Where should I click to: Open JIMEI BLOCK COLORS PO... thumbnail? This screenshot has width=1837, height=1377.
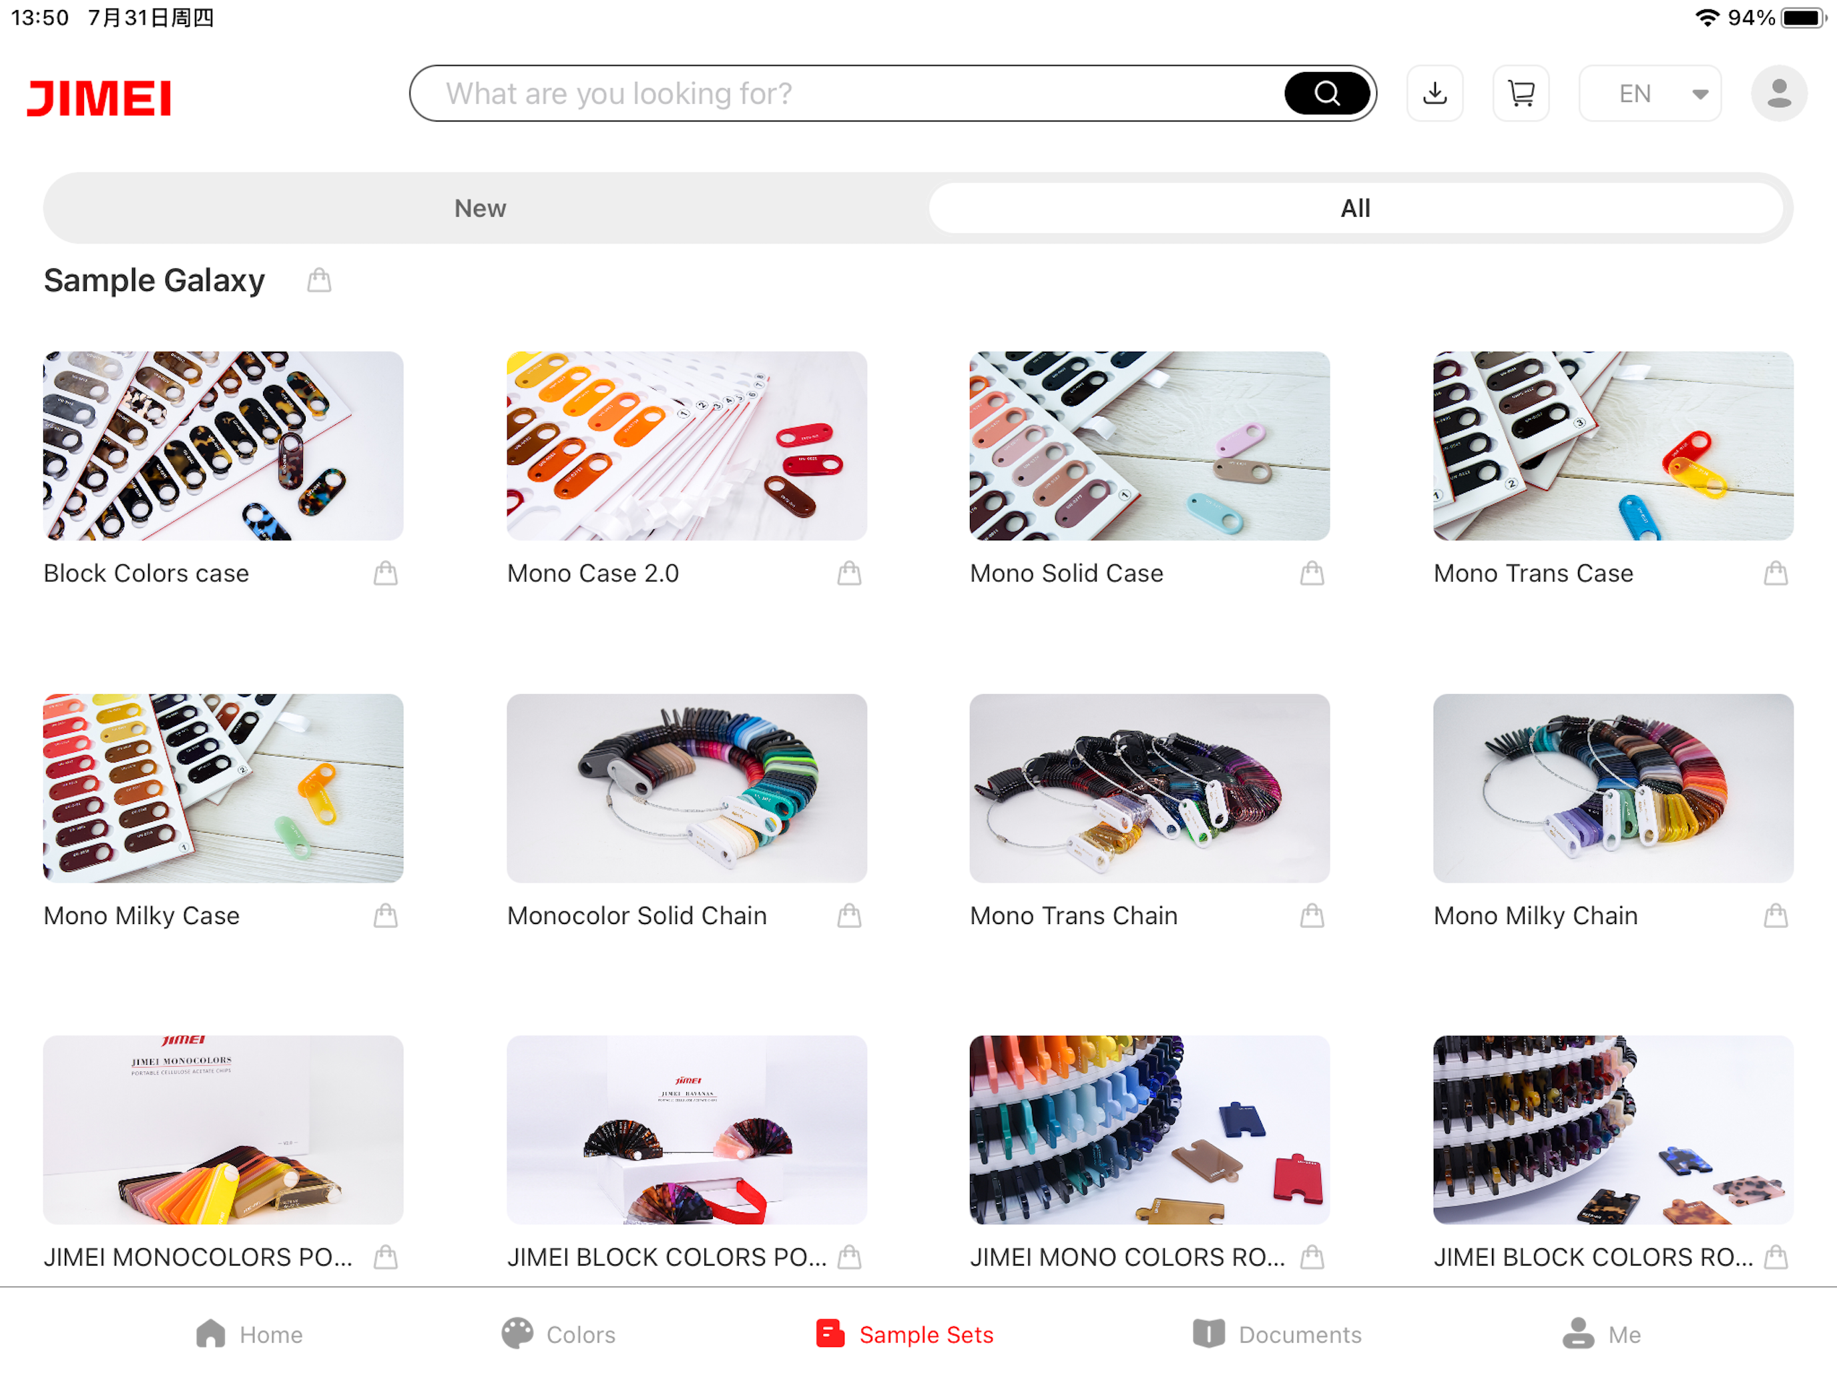687,1129
